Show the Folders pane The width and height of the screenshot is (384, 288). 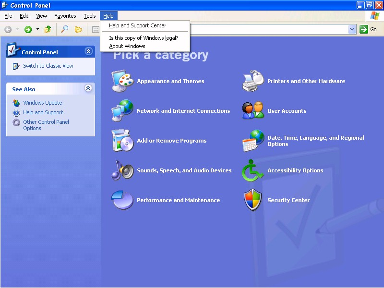[78, 29]
